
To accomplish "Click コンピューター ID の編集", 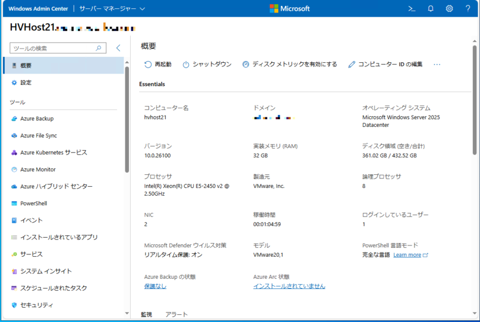I will pyautogui.click(x=385, y=65).
